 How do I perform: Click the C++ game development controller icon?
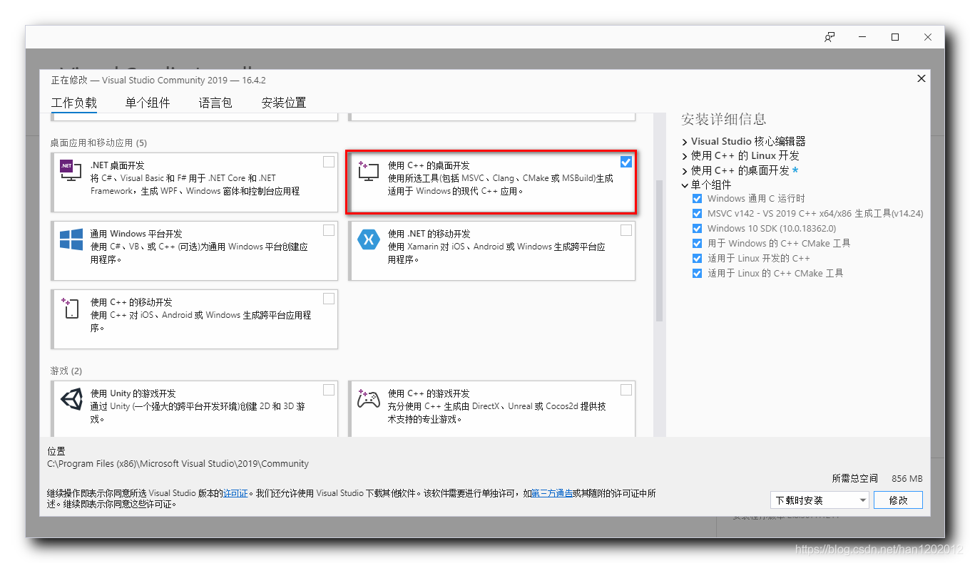(368, 398)
